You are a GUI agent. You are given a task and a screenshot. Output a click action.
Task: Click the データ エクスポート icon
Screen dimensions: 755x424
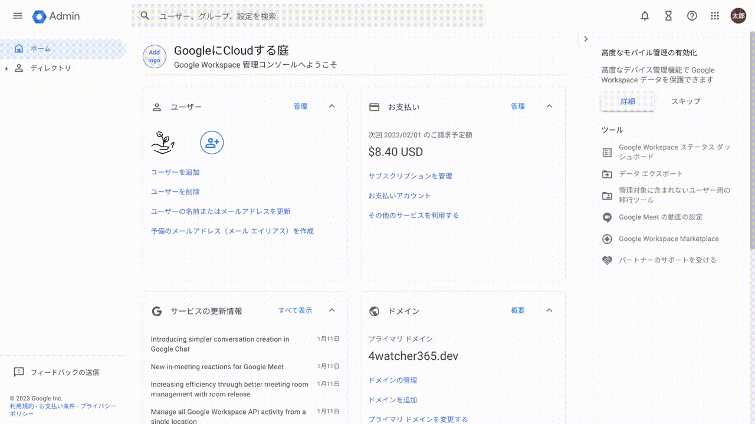[x=607, y=174]
